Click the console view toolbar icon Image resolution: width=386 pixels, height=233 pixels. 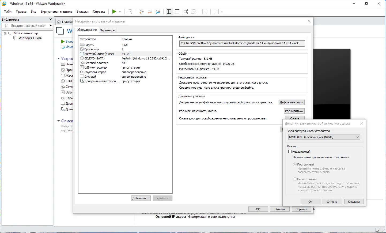205,12
